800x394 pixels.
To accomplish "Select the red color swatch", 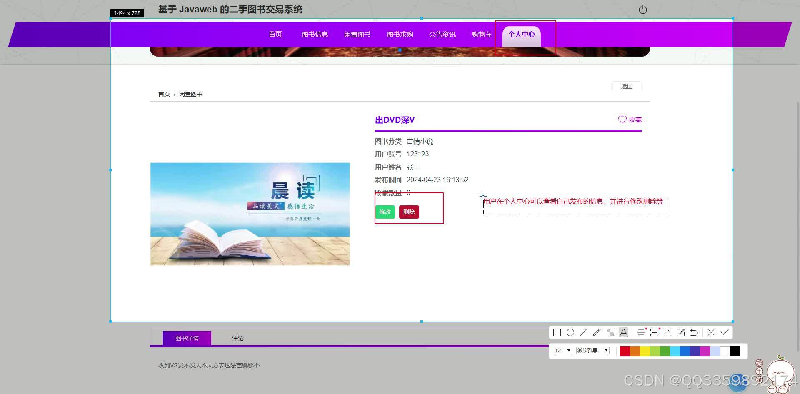I will pyautogui.click(x=625, y=351).
